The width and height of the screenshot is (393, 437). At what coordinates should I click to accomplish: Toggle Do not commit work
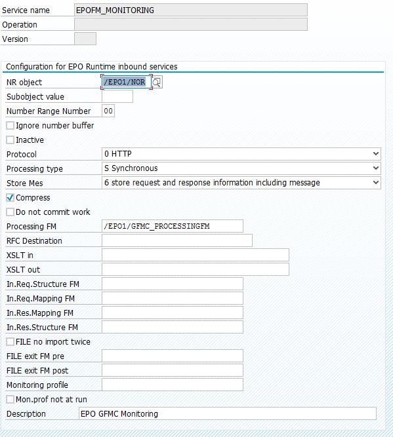coord(10,212)
